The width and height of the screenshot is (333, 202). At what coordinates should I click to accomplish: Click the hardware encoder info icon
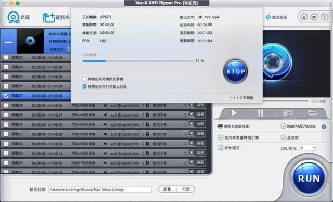coord(324,127)
